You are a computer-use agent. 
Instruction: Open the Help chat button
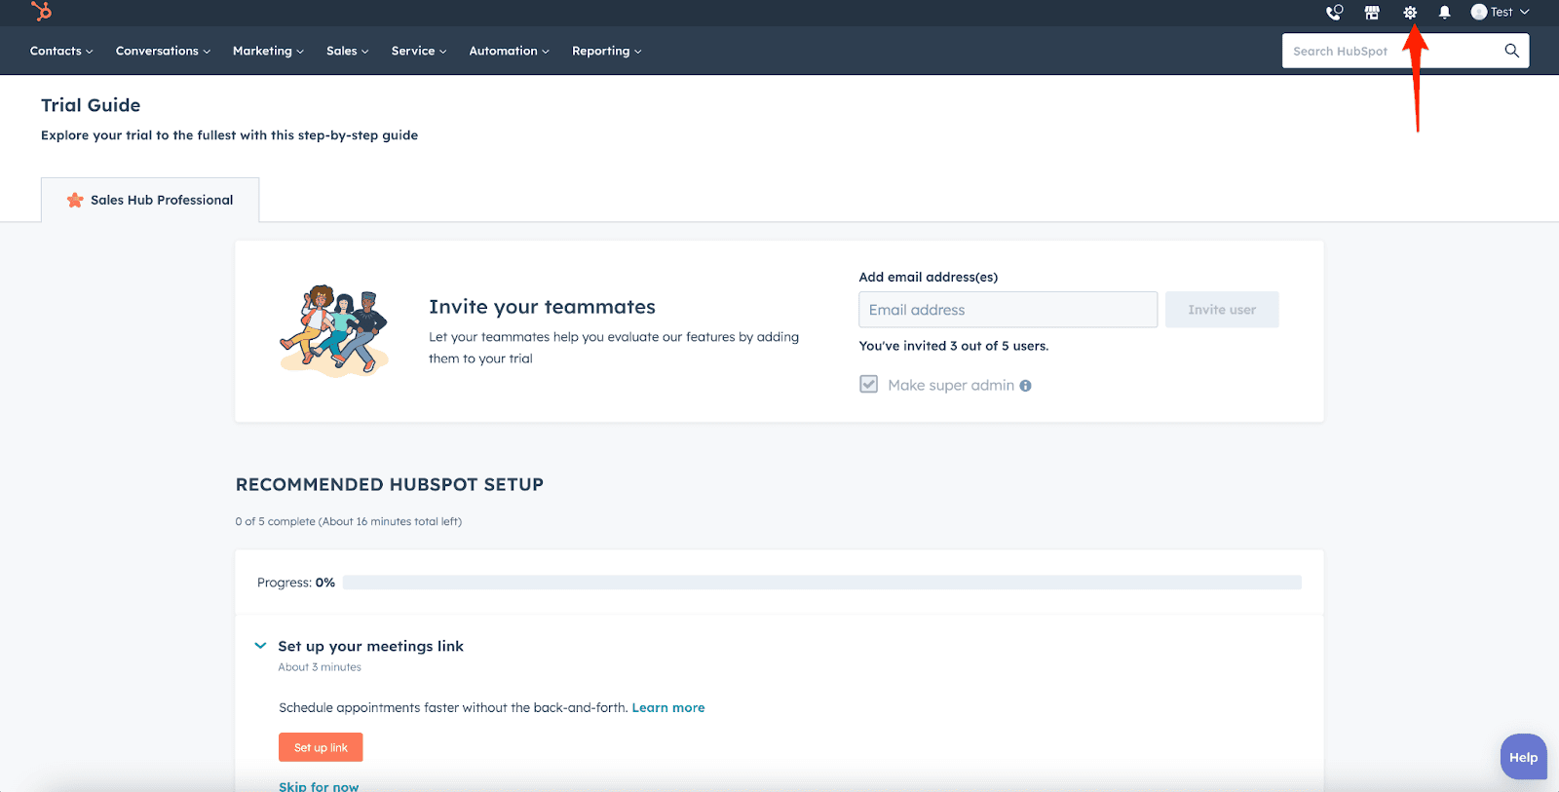point(1523,757)
